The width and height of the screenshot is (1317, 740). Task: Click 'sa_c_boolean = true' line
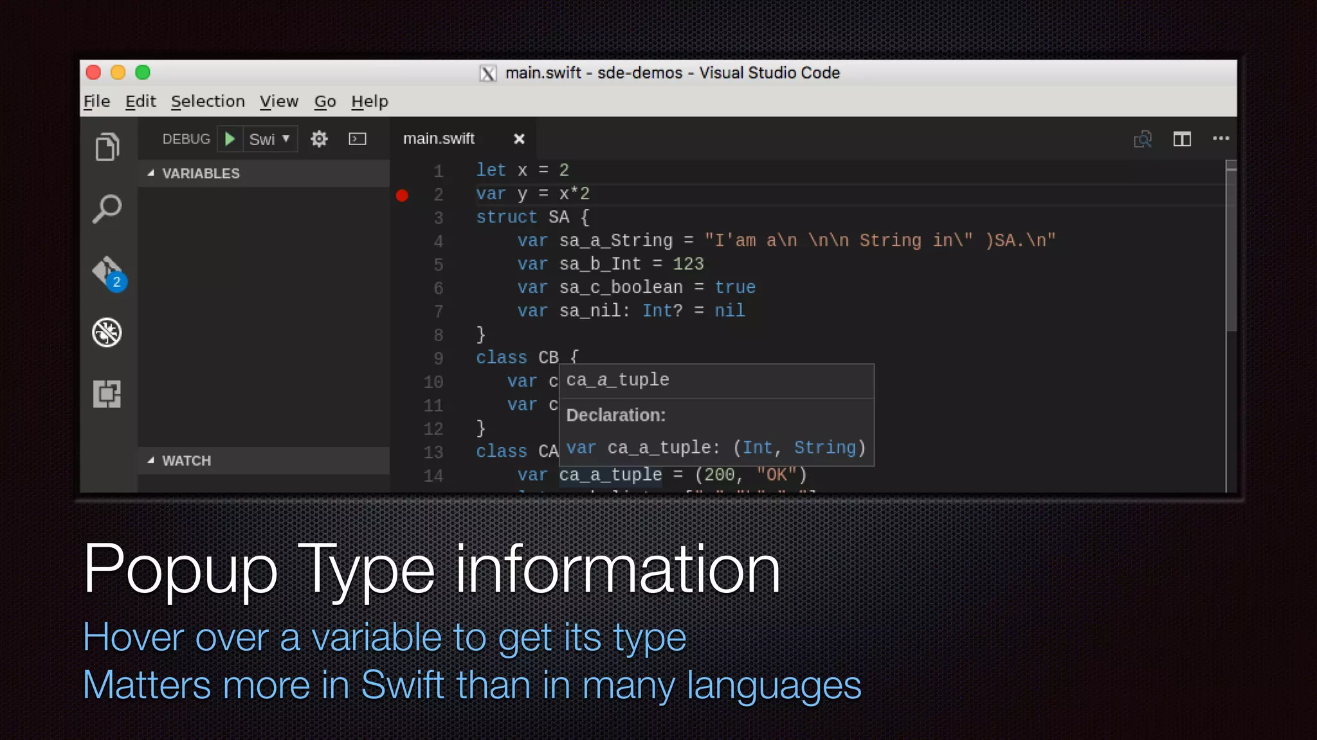637,287
